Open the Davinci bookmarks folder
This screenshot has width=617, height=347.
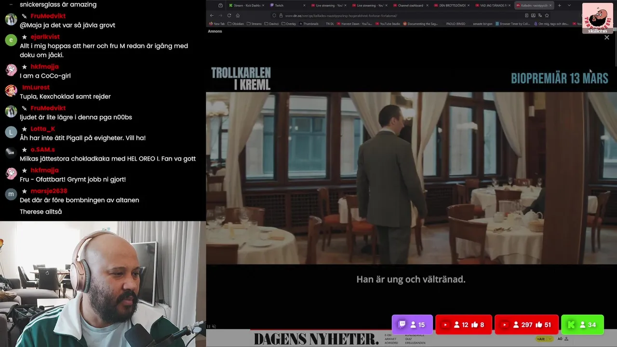[272, 24]
